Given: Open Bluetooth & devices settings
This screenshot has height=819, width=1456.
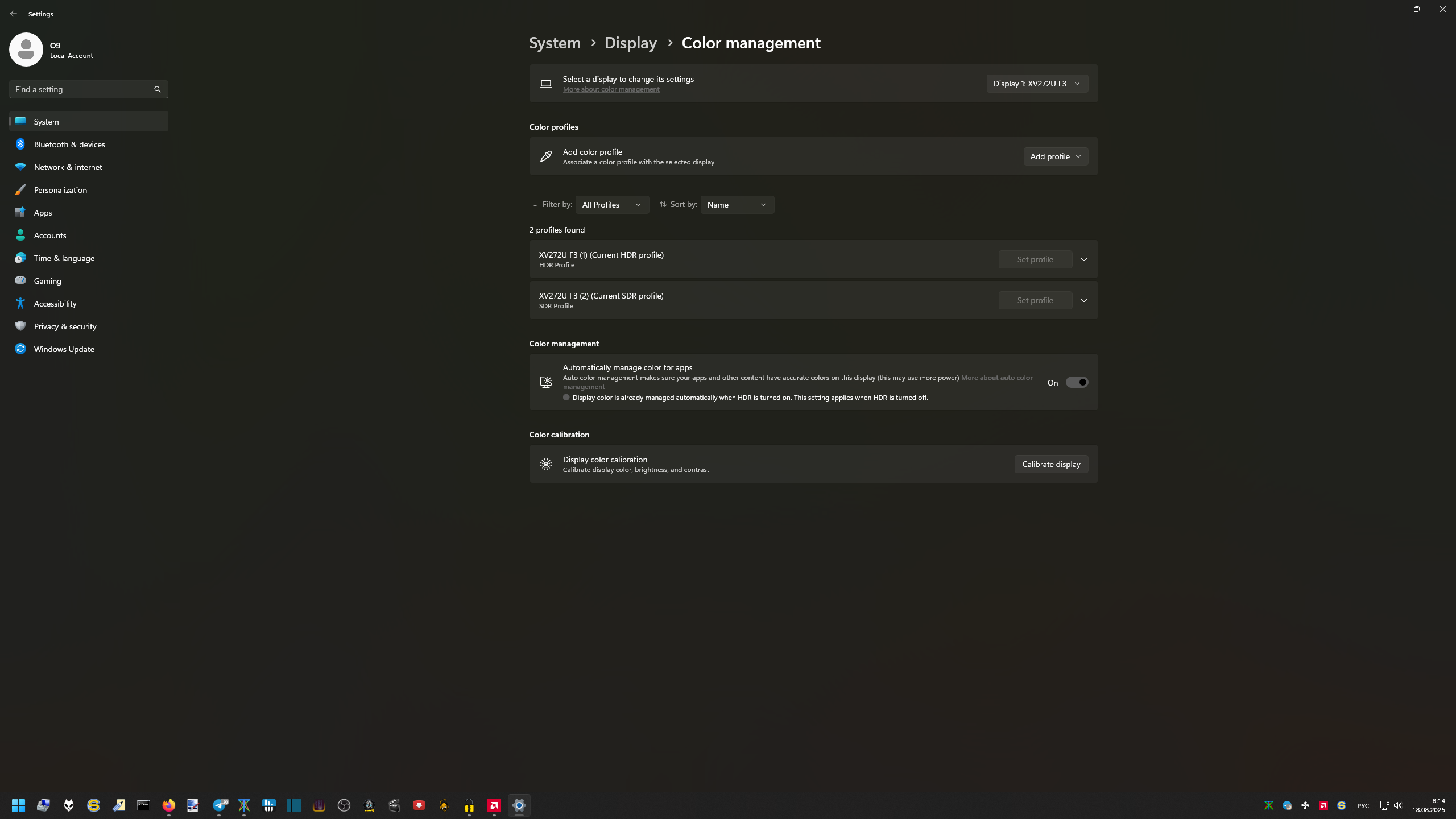Looking at the screenshot, I should [69, 144].
